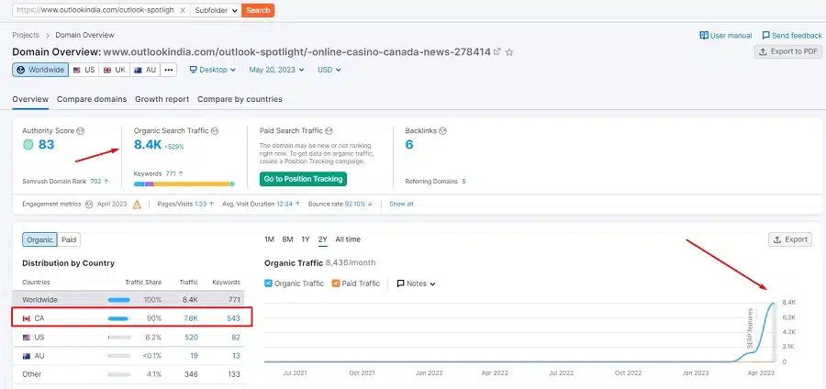Open the May 20, 2023 date dropdown

point(276,70)
